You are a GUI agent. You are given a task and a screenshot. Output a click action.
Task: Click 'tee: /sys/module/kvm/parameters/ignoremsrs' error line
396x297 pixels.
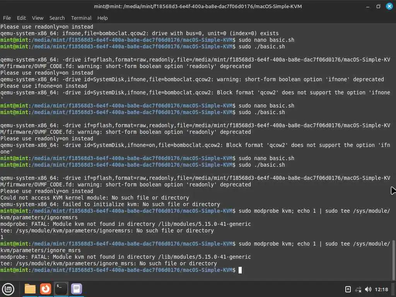(107, 230)
